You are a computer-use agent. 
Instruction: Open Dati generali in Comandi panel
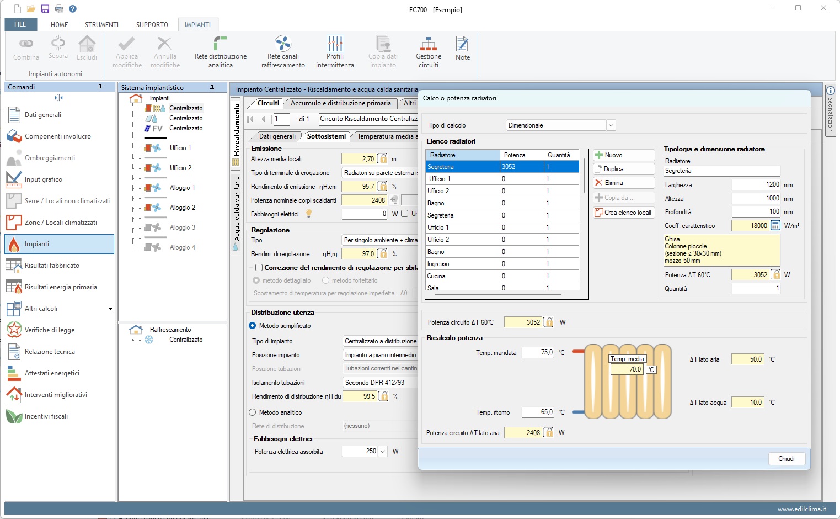(60, 115)
